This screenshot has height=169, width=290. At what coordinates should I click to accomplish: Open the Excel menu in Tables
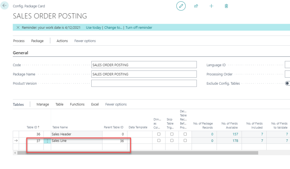(x=95, y=104)
